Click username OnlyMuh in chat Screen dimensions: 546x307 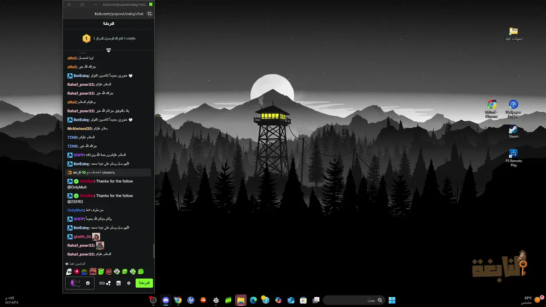click(x=76, y=210)
